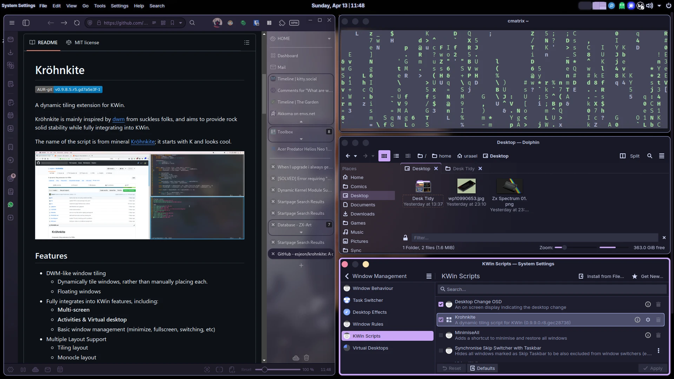Expand the HOME workspace dropdown
This screenshot has height=379, width=674.
pos(329,39)
